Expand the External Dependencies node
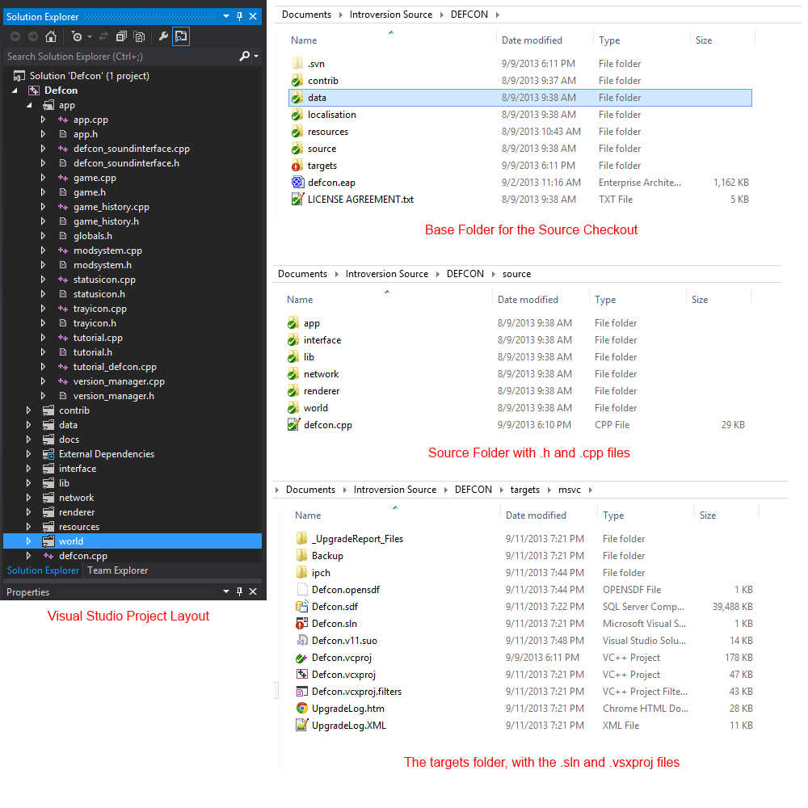The image size is (808, 808). [x=29, y=454]
